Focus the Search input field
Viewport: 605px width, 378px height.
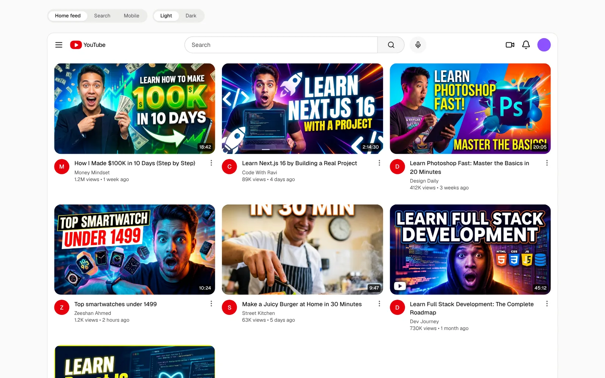pos(281,45)
